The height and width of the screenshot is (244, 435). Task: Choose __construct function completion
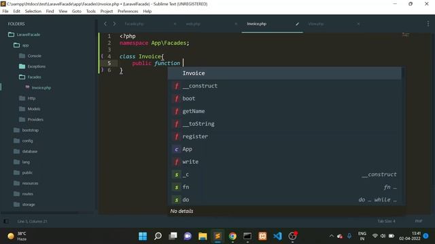point(284,86)
